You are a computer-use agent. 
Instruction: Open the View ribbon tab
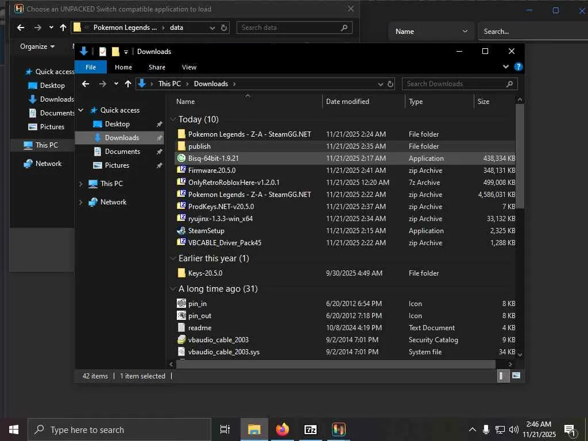(x=189, y=67)
